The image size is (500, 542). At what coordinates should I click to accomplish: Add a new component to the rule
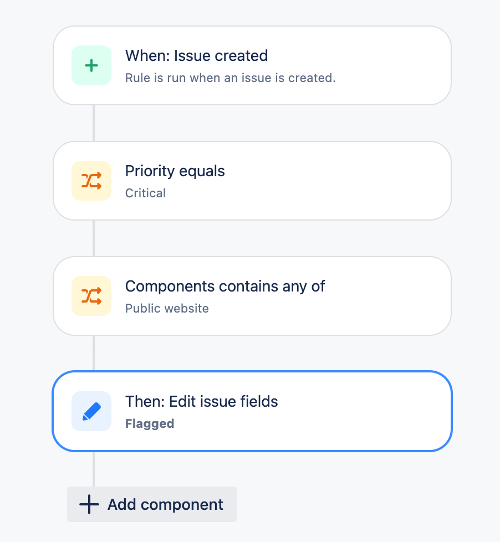pyautogui.click(x=152, y=504)
